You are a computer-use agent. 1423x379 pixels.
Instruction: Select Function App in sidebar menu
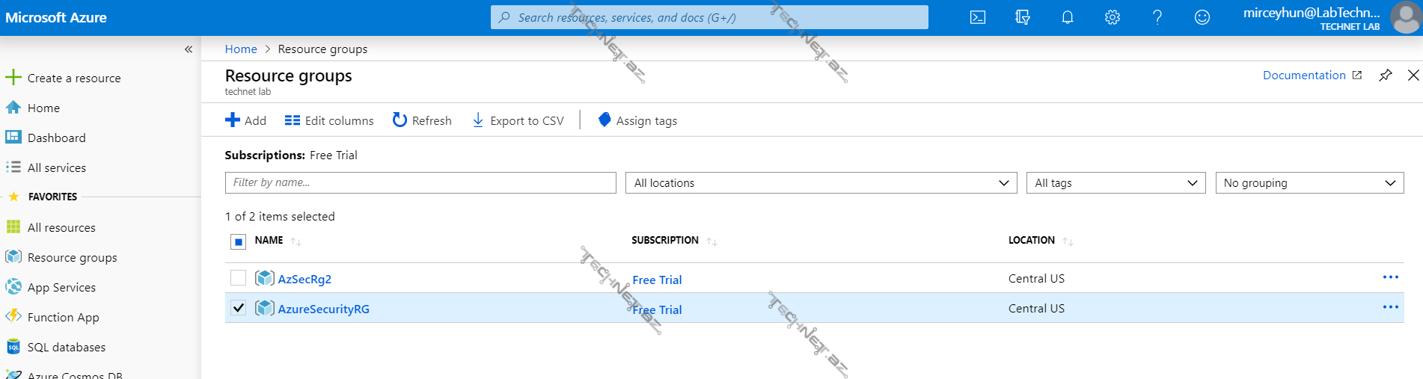(x=64, y=317)
